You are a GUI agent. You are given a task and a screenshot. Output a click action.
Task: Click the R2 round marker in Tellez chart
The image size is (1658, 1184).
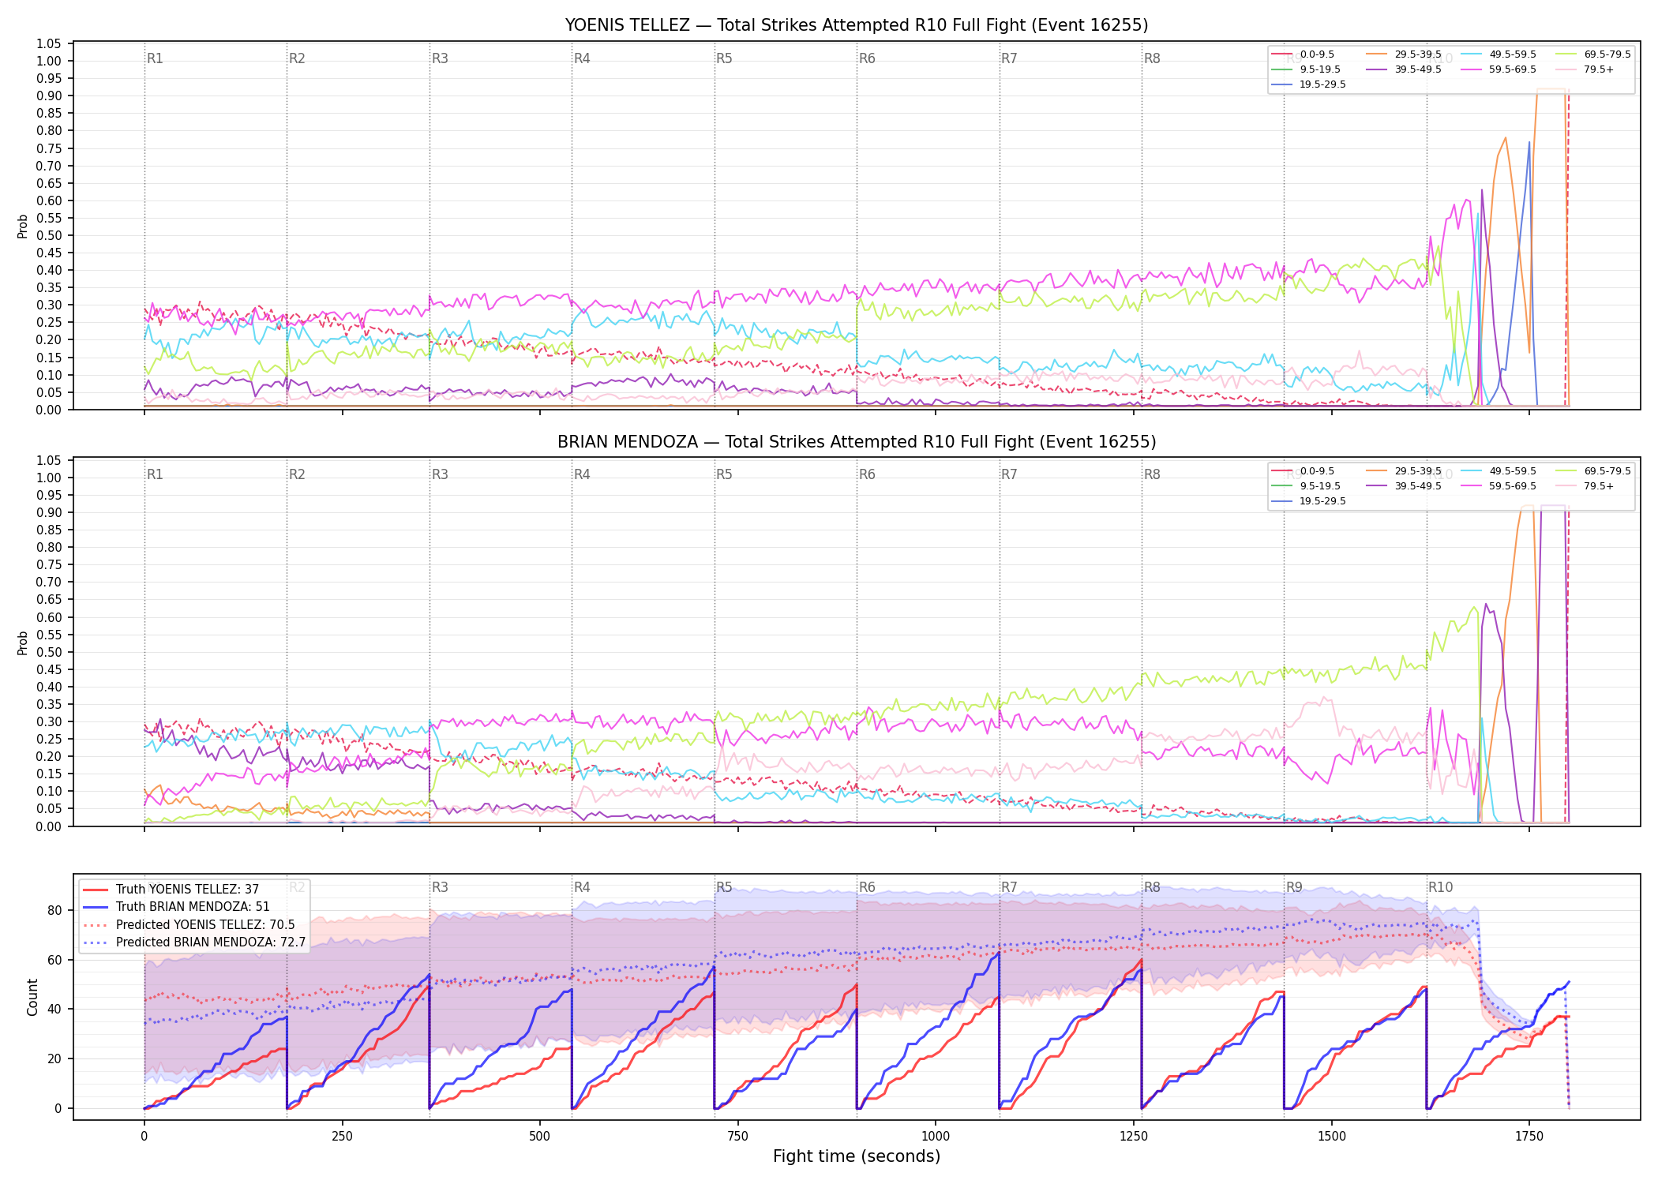point(297,58)
